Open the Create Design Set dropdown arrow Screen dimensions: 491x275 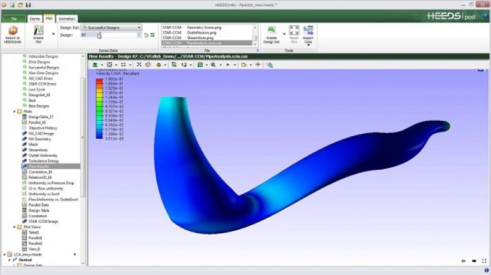coord(284,34)
